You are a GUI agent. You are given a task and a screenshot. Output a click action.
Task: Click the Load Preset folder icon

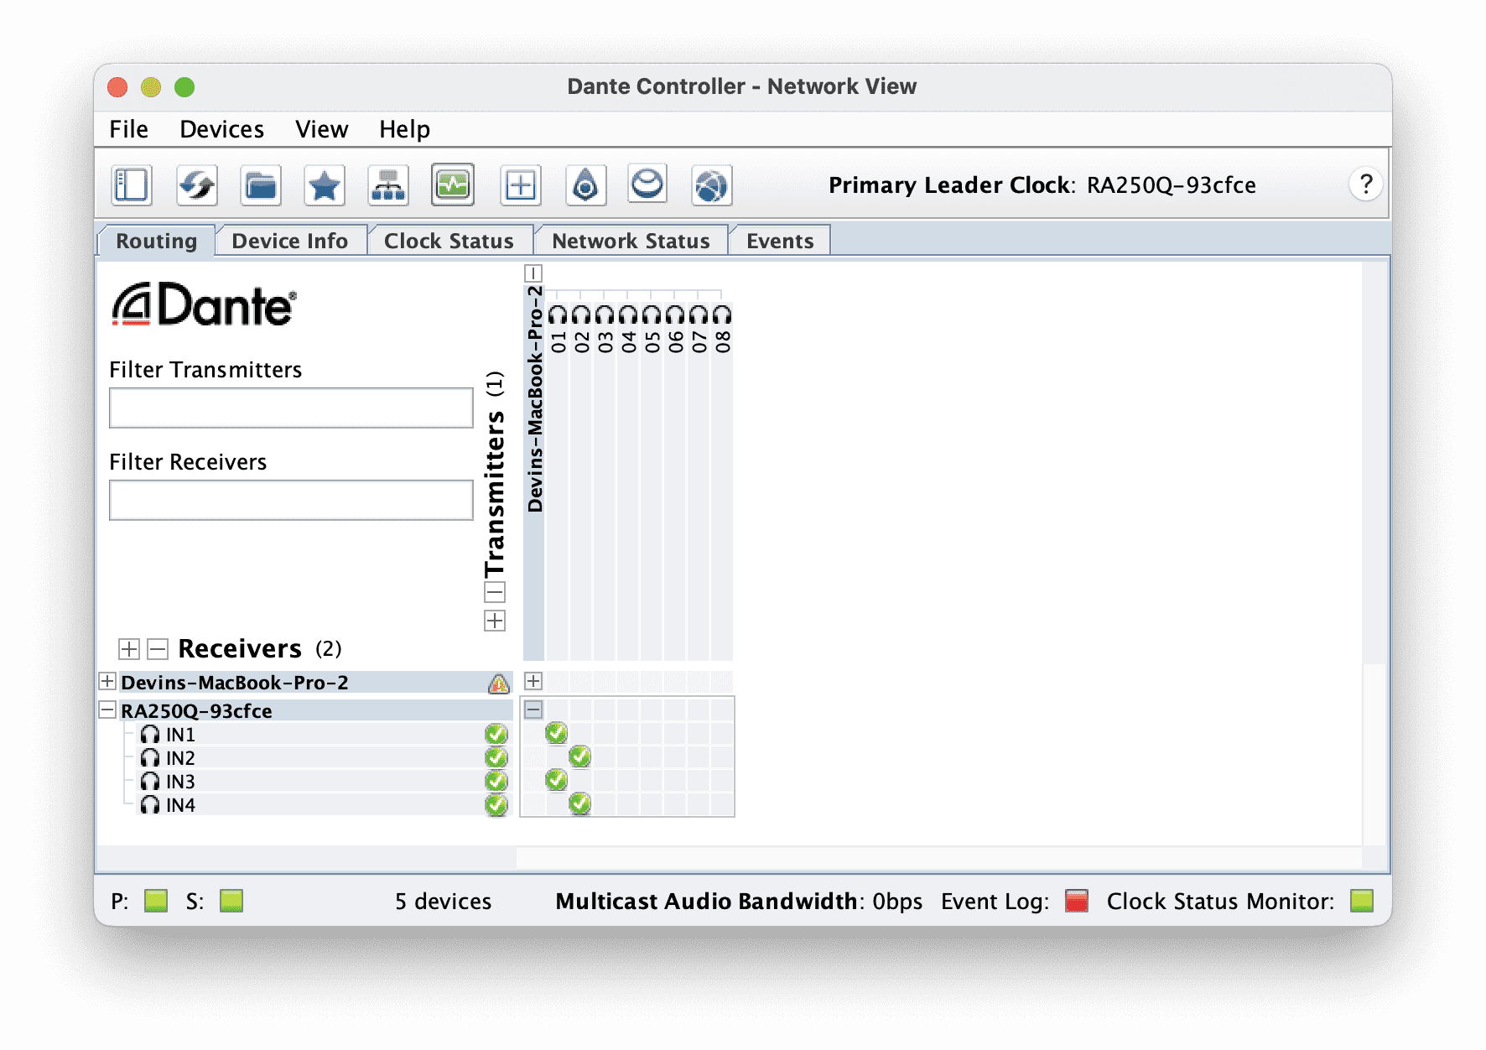(x=261, y=185)
